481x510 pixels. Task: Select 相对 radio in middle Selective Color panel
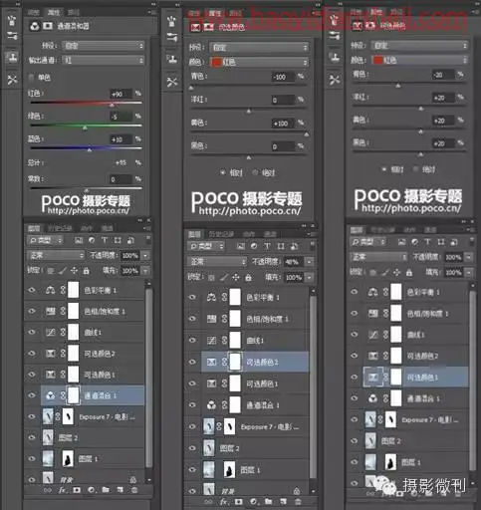(222, 172)
